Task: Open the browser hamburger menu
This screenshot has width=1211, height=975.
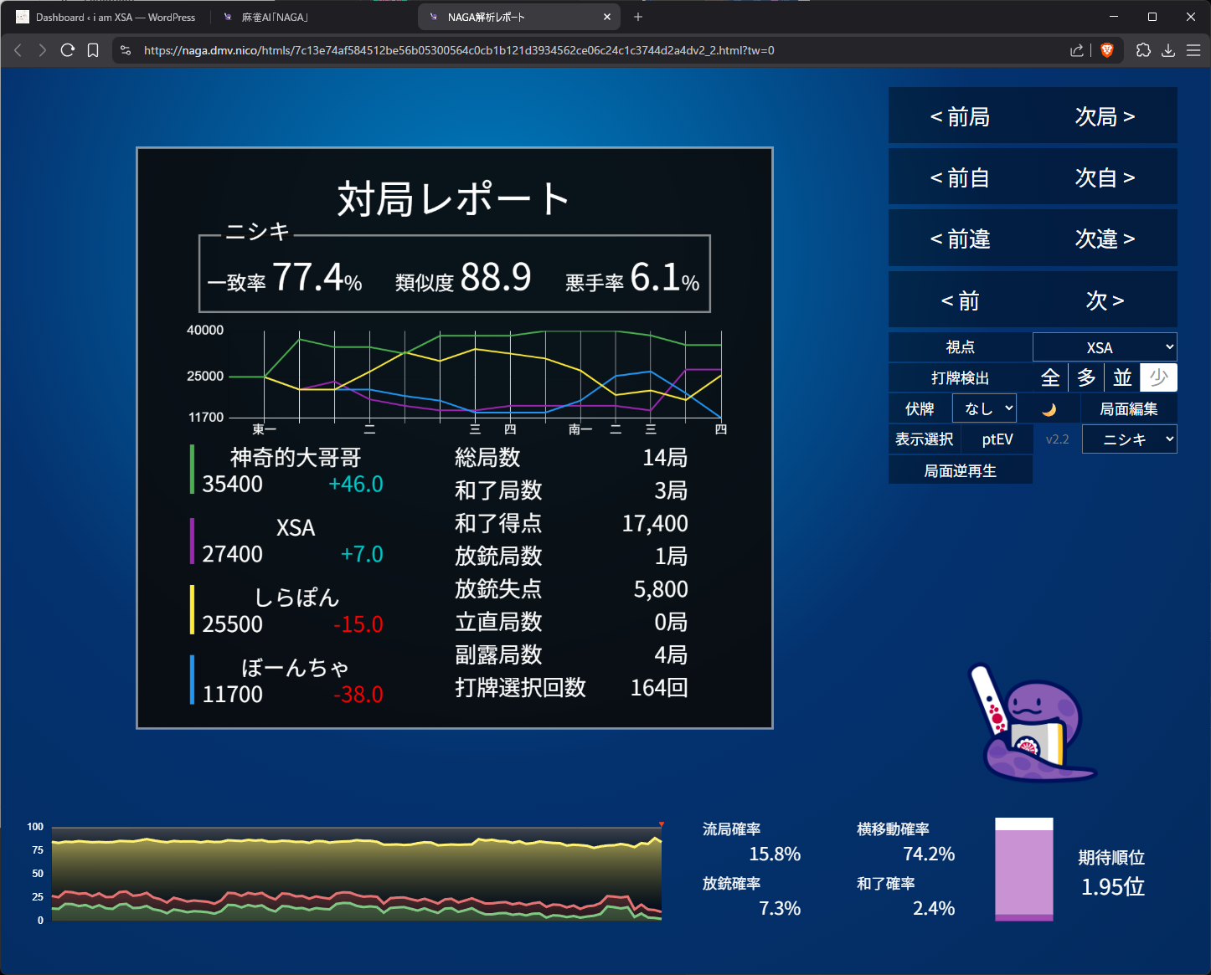Action: click(x=1193, y=50)
